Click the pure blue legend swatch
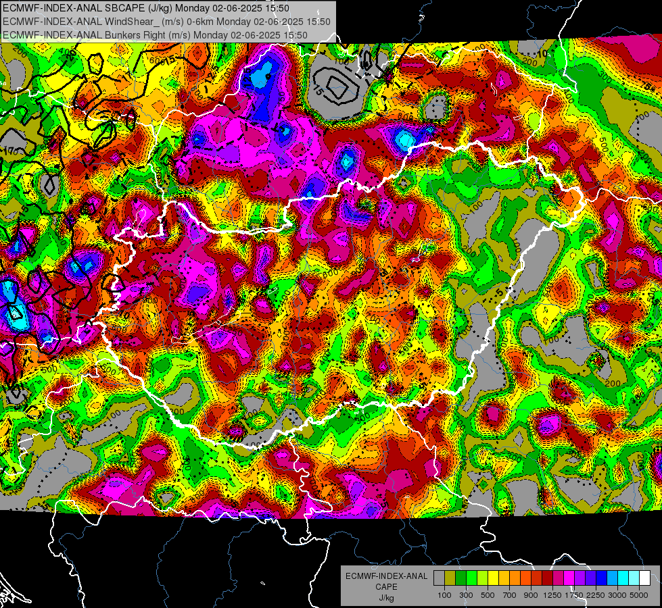This screenshot has width=662, height=608. 602,578
